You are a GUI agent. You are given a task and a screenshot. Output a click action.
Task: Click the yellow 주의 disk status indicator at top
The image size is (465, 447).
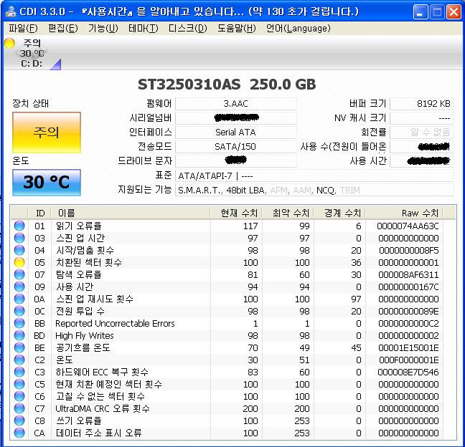click(9, 43)
